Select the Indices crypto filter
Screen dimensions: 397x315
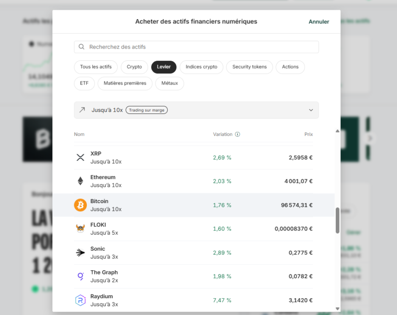(201, 67)
